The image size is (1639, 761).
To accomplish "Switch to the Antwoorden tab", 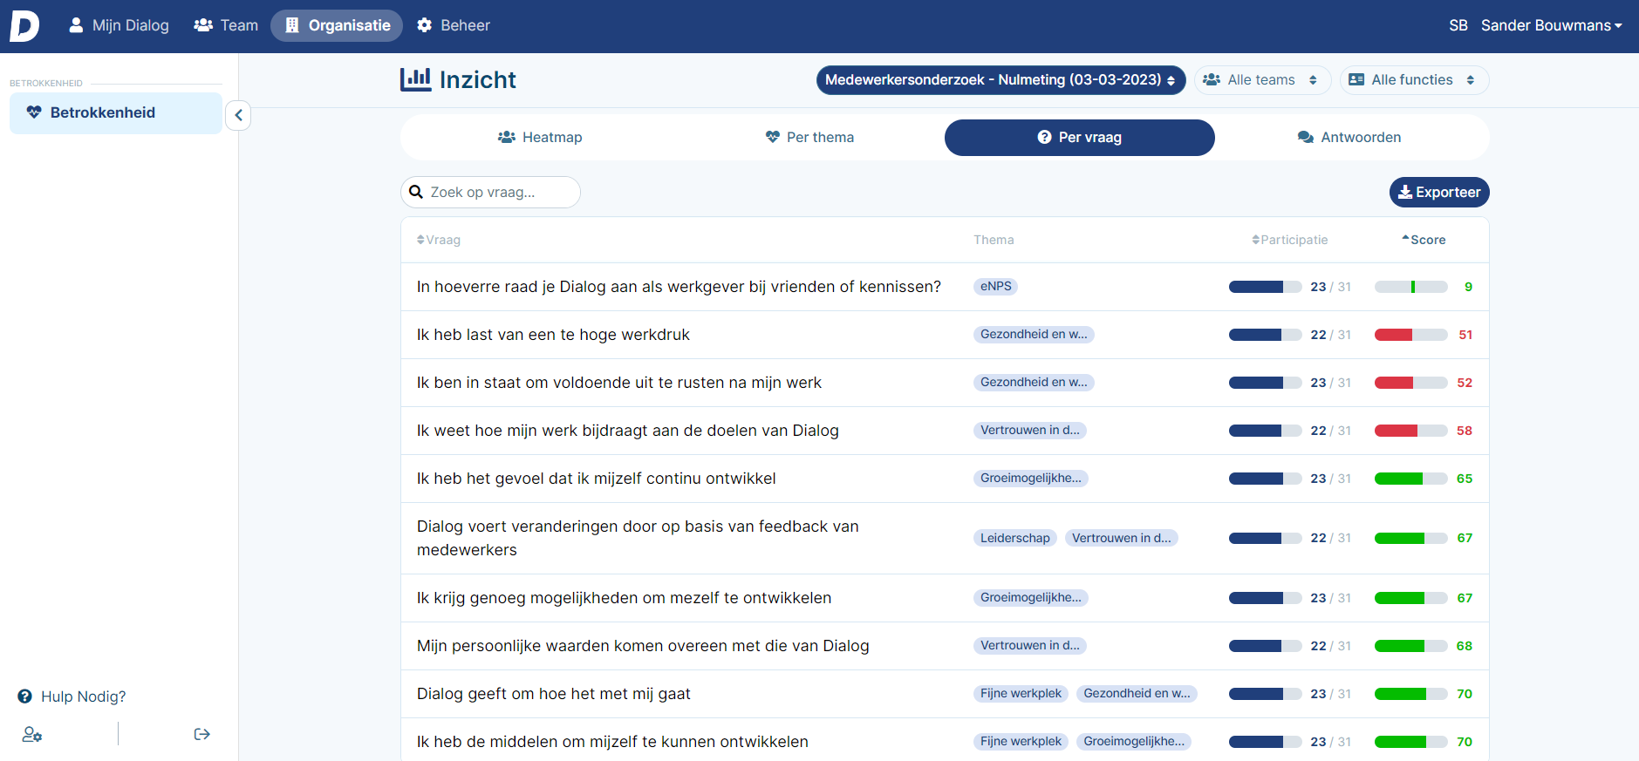I will point(1349,138).
